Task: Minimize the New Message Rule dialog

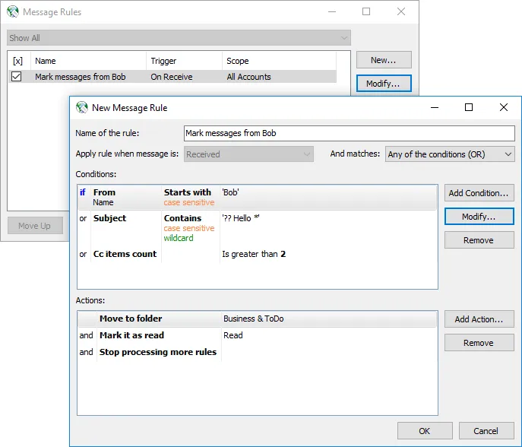Action: pos(434,108)
